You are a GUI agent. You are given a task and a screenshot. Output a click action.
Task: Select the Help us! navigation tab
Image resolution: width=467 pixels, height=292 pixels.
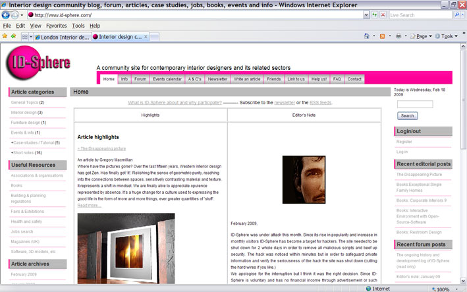319,79
